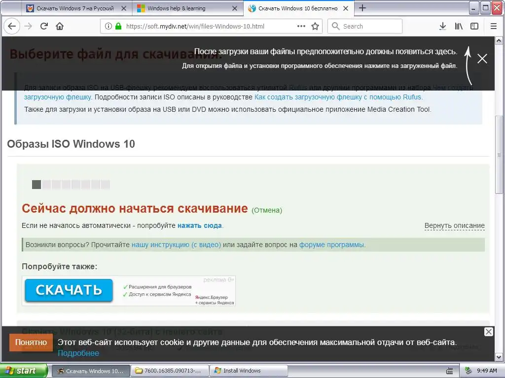Switch to Install Windows taskbar item
The width and height of the screenshot is (505, 378).
[x=249, y=371]
